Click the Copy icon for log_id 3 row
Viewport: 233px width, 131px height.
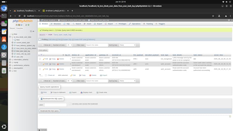(50, 64)
